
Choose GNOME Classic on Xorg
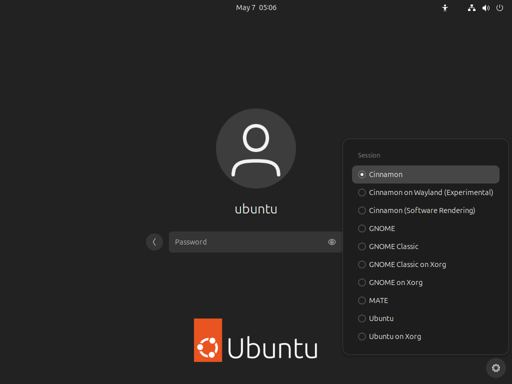click(425, 264)
